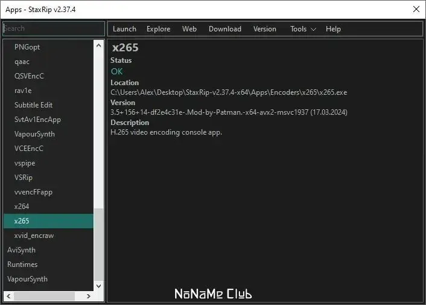Click the green OK status text
The image size is (426, 305).
[x=117, y=71]
